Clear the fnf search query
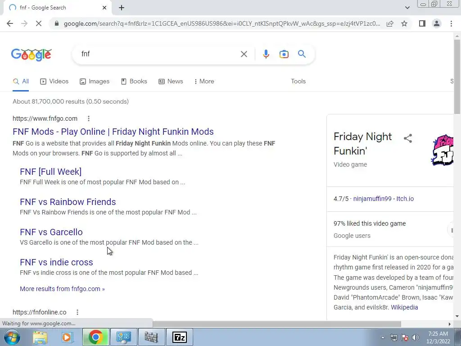This screenshot has height=346, width=461. point(244,54)
